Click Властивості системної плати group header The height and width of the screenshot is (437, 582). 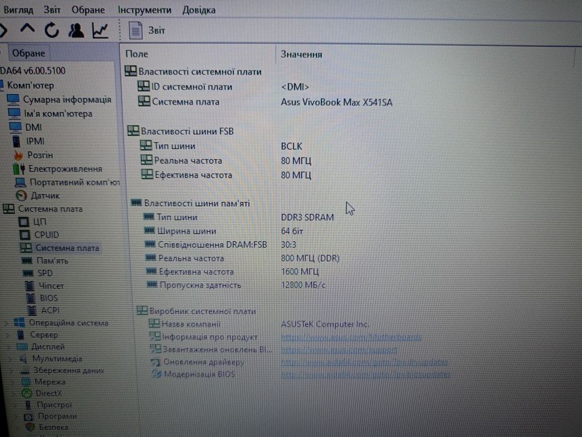click(x=200, y=71)
